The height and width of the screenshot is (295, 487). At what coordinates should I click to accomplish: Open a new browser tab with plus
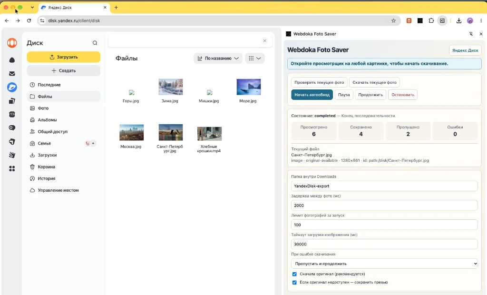[116, 8]
